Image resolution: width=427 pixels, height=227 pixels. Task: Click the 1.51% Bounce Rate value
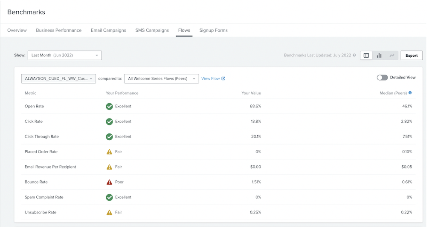click(x=256, y=182)
